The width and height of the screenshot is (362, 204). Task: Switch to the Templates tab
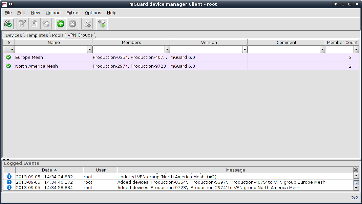(37, 35)
